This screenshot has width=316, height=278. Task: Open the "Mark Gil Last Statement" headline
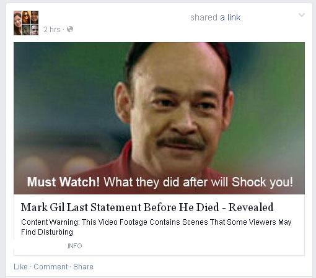147,207
